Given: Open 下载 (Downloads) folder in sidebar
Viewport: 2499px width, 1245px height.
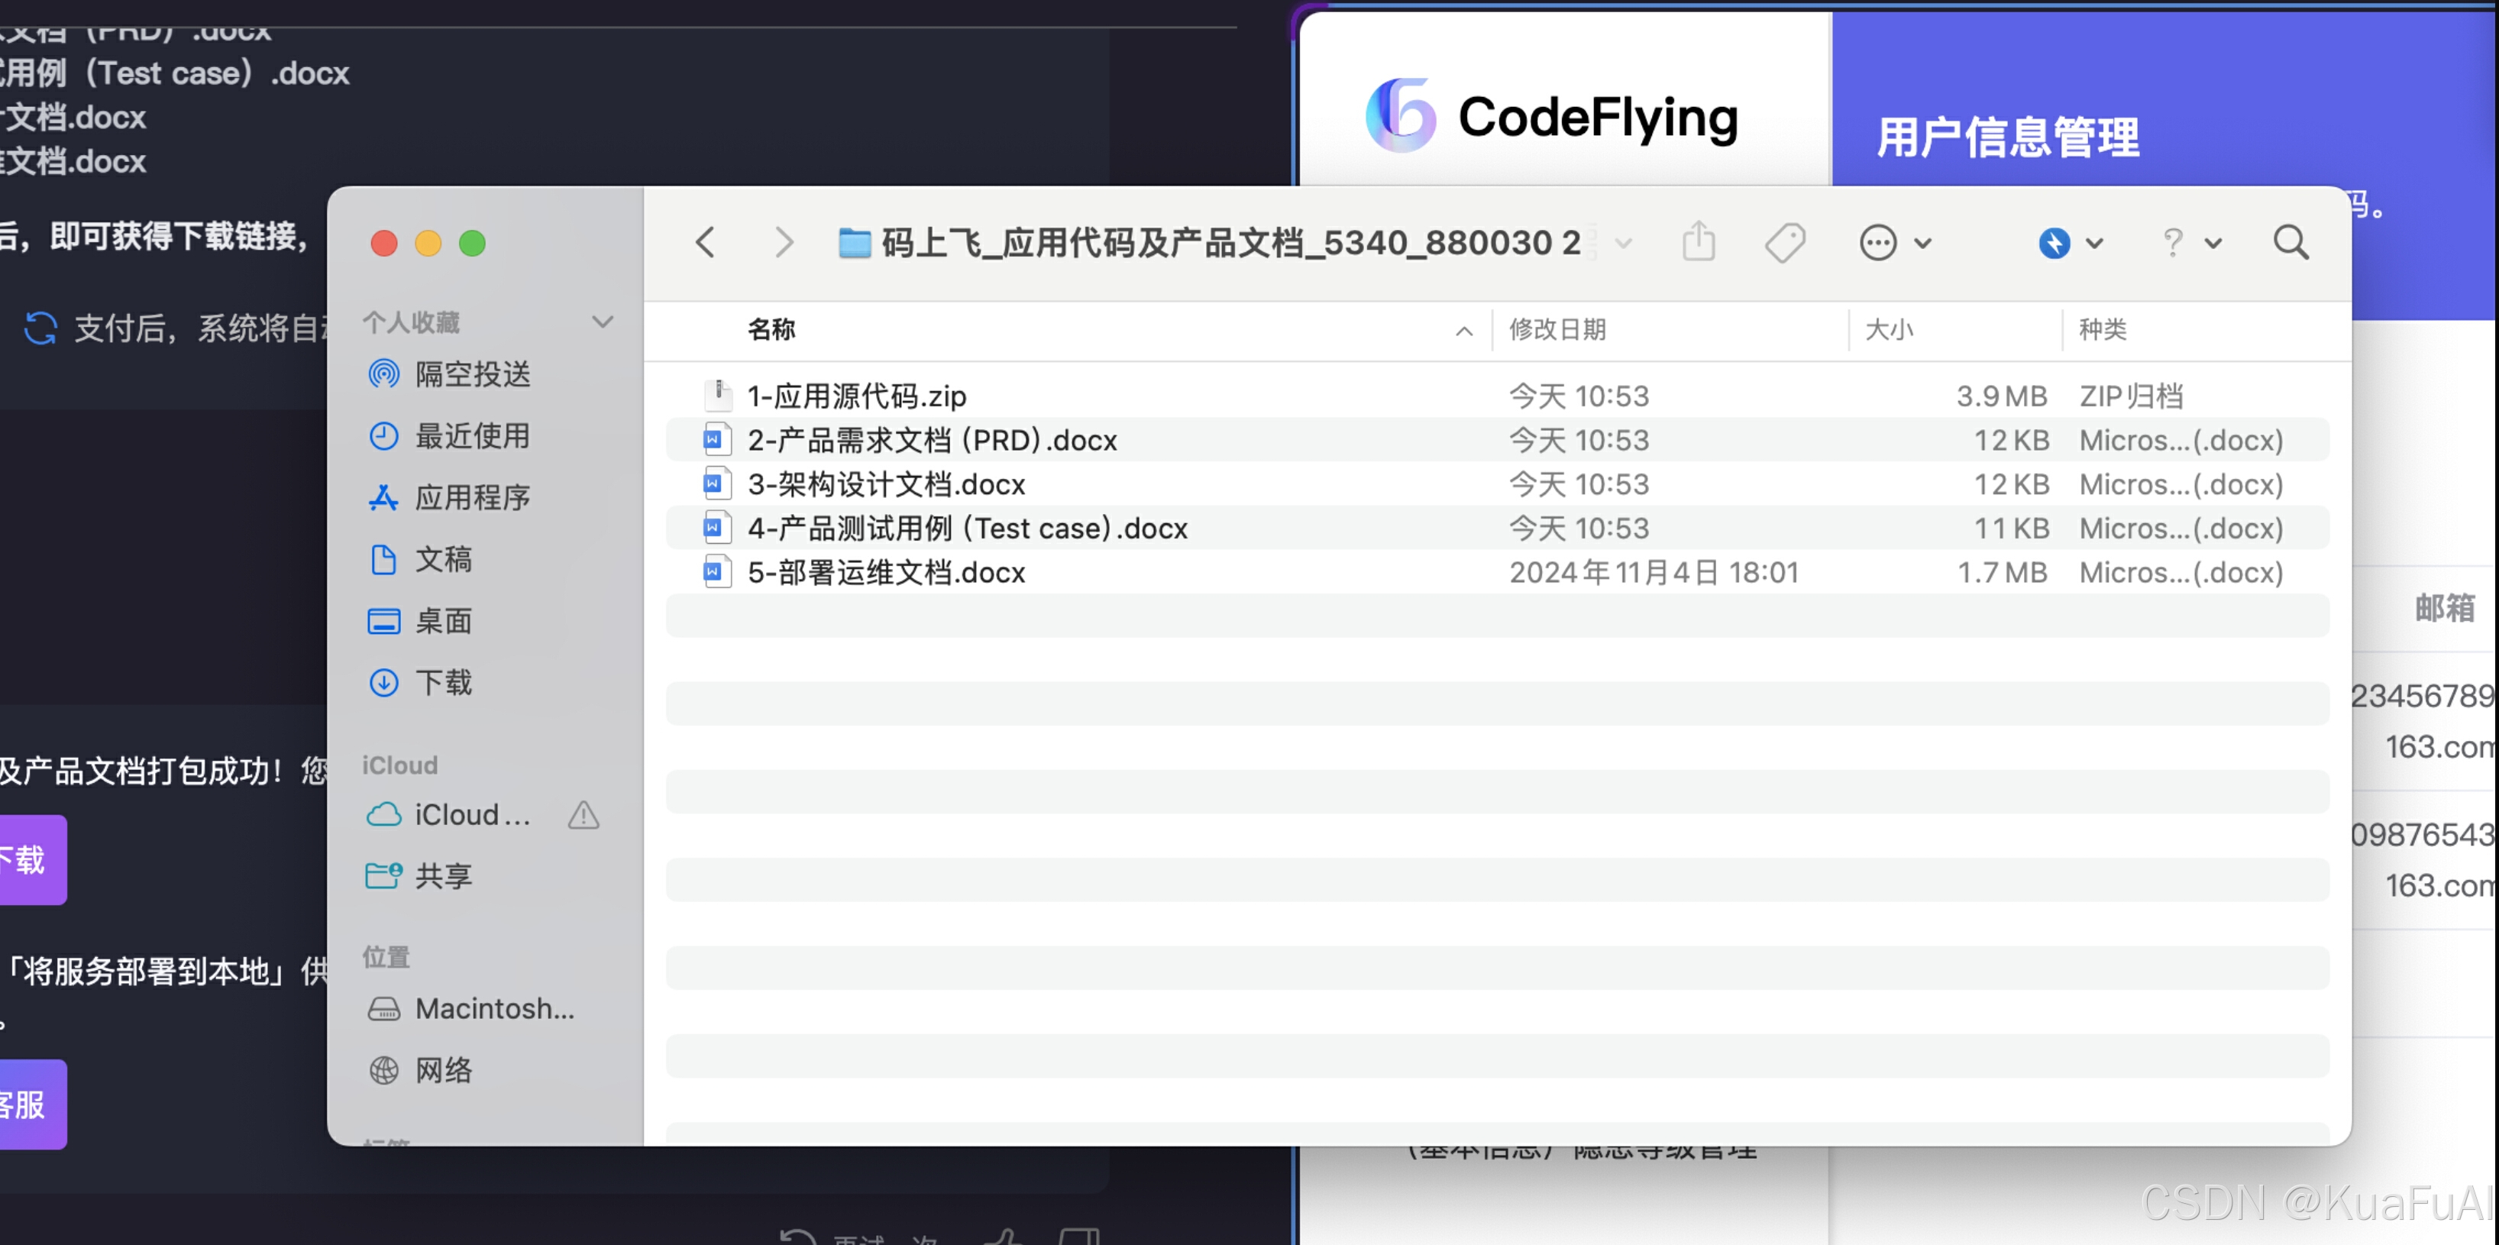Looking at the screenshot, I should pos(443,683).
